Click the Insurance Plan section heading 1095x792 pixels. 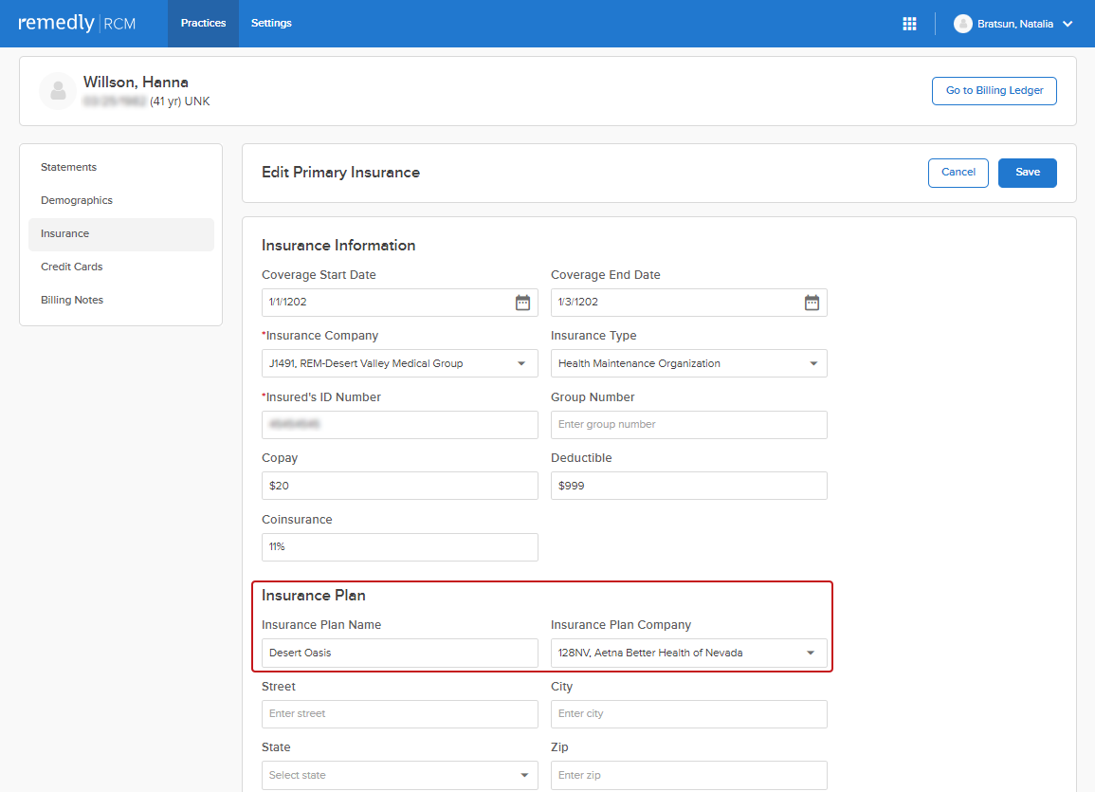[x=314, y=596]
